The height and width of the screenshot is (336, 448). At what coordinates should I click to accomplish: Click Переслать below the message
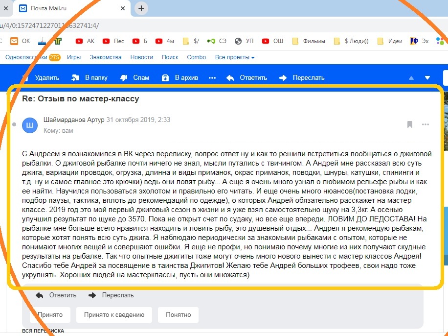pyautogui.click(x=111, y=295)
